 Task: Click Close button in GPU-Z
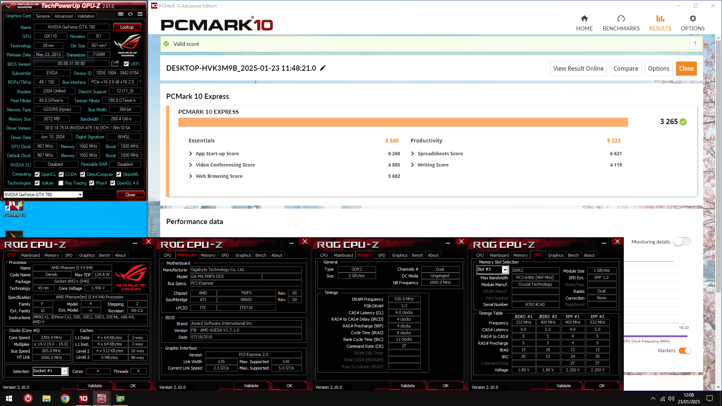(130, 195)
